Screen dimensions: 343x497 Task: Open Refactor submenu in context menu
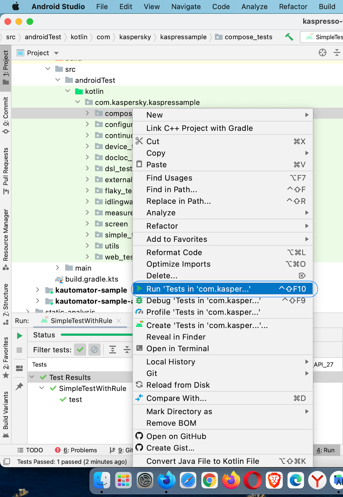click(223, 226)
